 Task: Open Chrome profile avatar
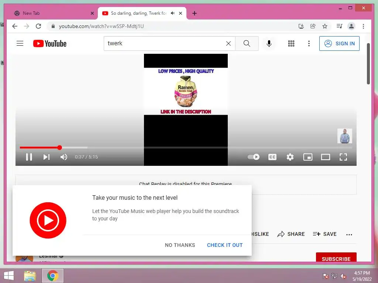coord(351,26)
